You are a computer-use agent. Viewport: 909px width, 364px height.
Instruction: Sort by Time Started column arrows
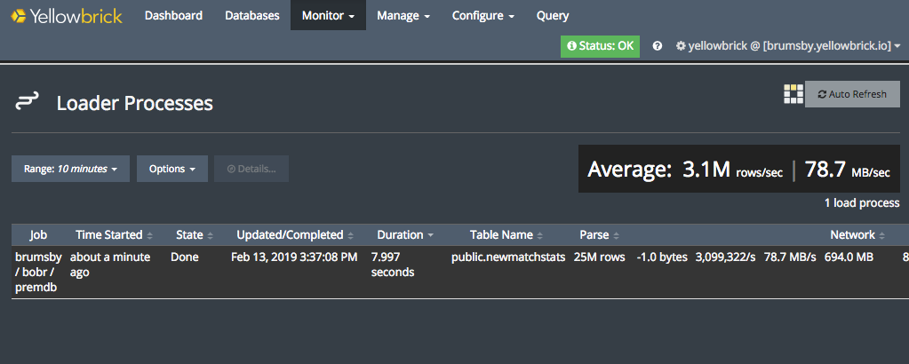[x=149, y=235]
